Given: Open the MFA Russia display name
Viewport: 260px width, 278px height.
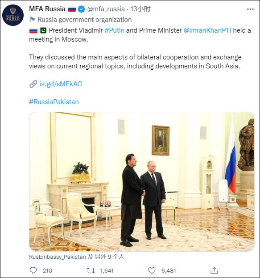Looking at the screenshot, I should click(47, 9).
